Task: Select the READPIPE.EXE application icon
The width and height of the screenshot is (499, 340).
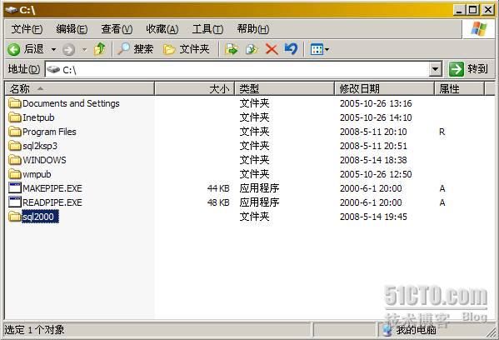Action: pos(15,202)
